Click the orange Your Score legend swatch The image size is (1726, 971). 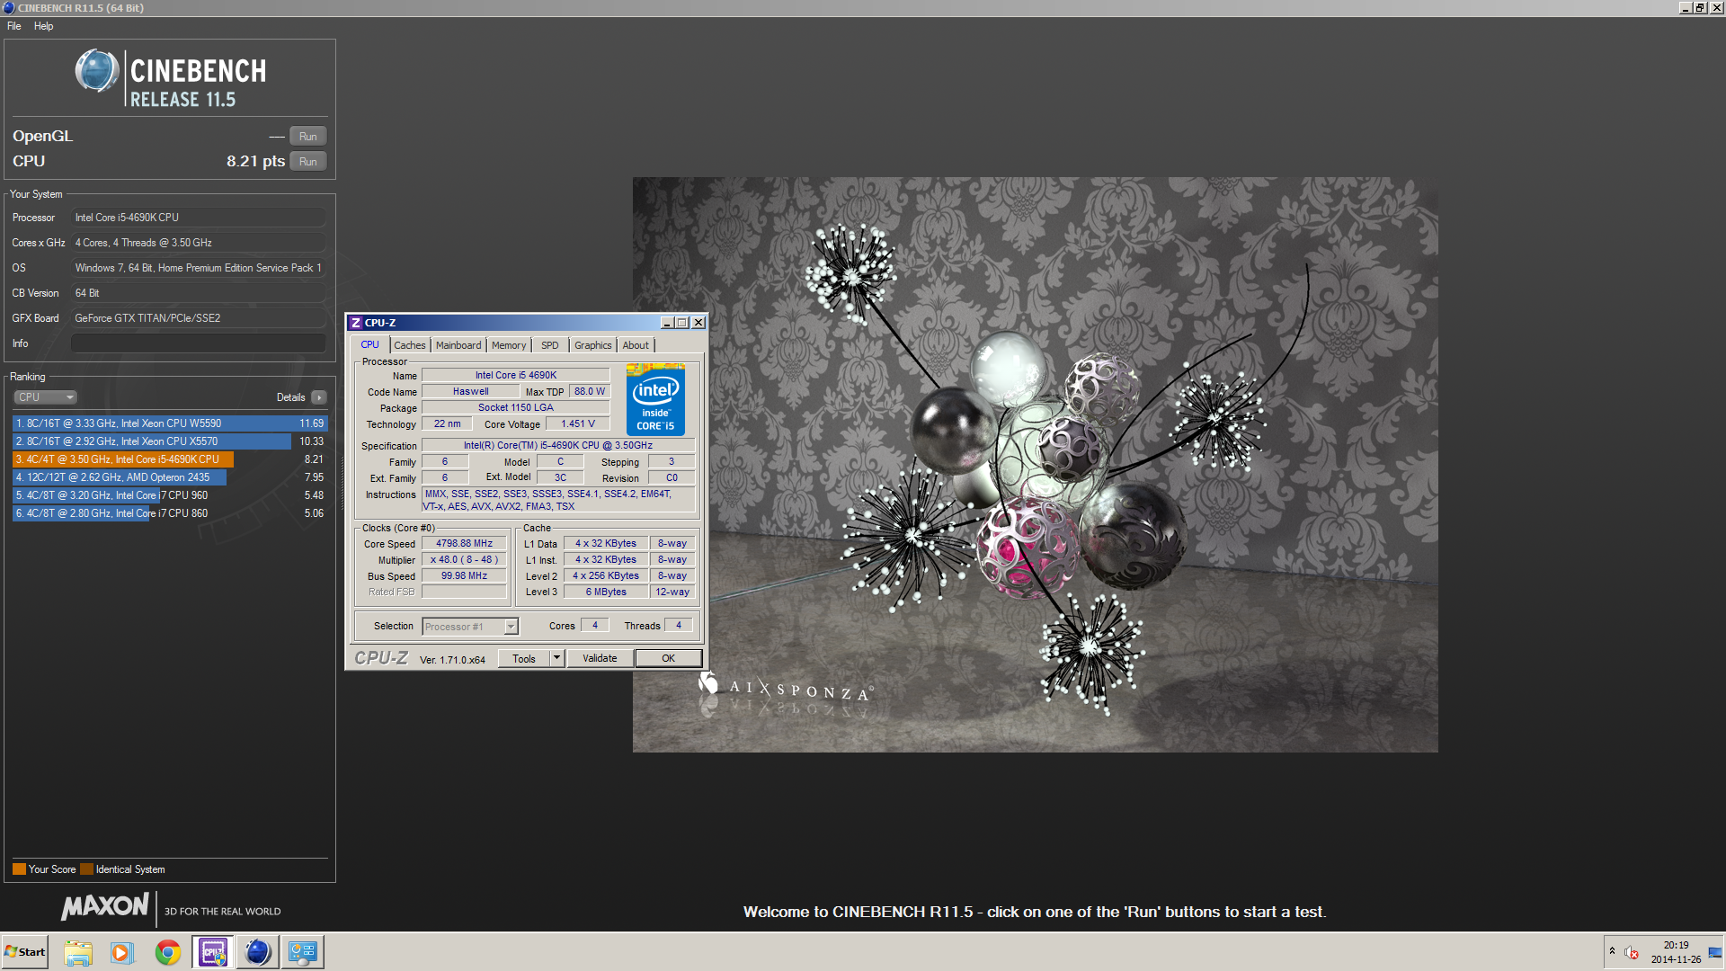click(19, 869)
